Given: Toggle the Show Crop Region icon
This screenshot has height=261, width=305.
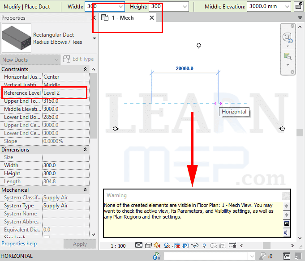Looking at the screenshot, I should (185, 245).
